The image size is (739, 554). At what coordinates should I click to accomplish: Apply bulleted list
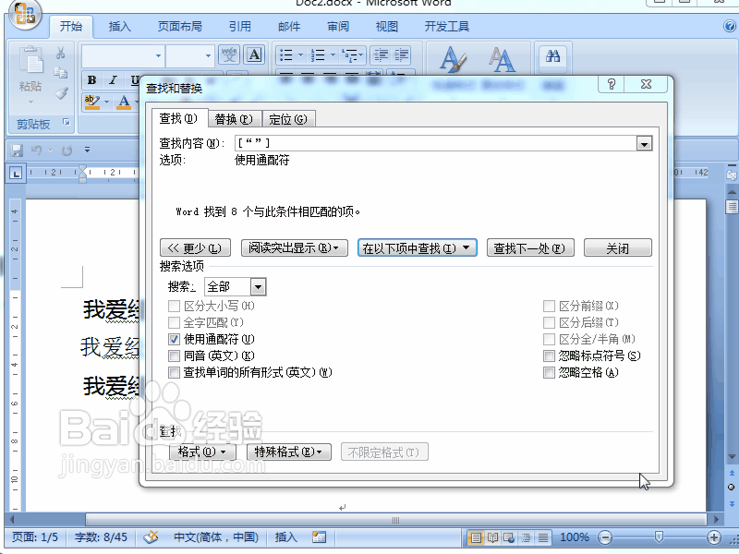286,55
